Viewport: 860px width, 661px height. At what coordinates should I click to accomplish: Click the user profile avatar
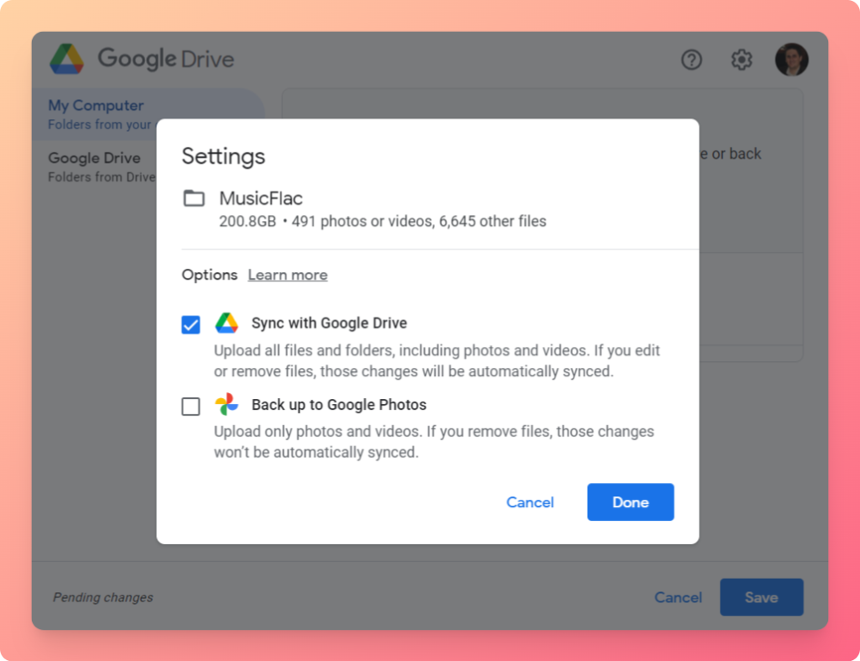click(791, 60)
